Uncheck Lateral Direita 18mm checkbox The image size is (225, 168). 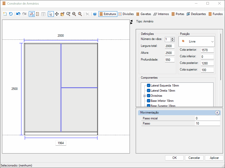click(149, 91)
